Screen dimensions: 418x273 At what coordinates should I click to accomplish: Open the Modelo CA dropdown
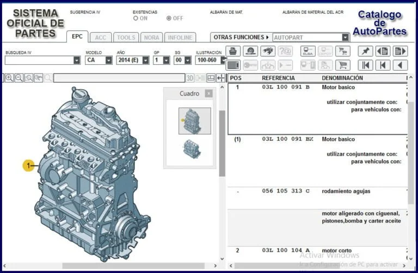pos(109,60)
